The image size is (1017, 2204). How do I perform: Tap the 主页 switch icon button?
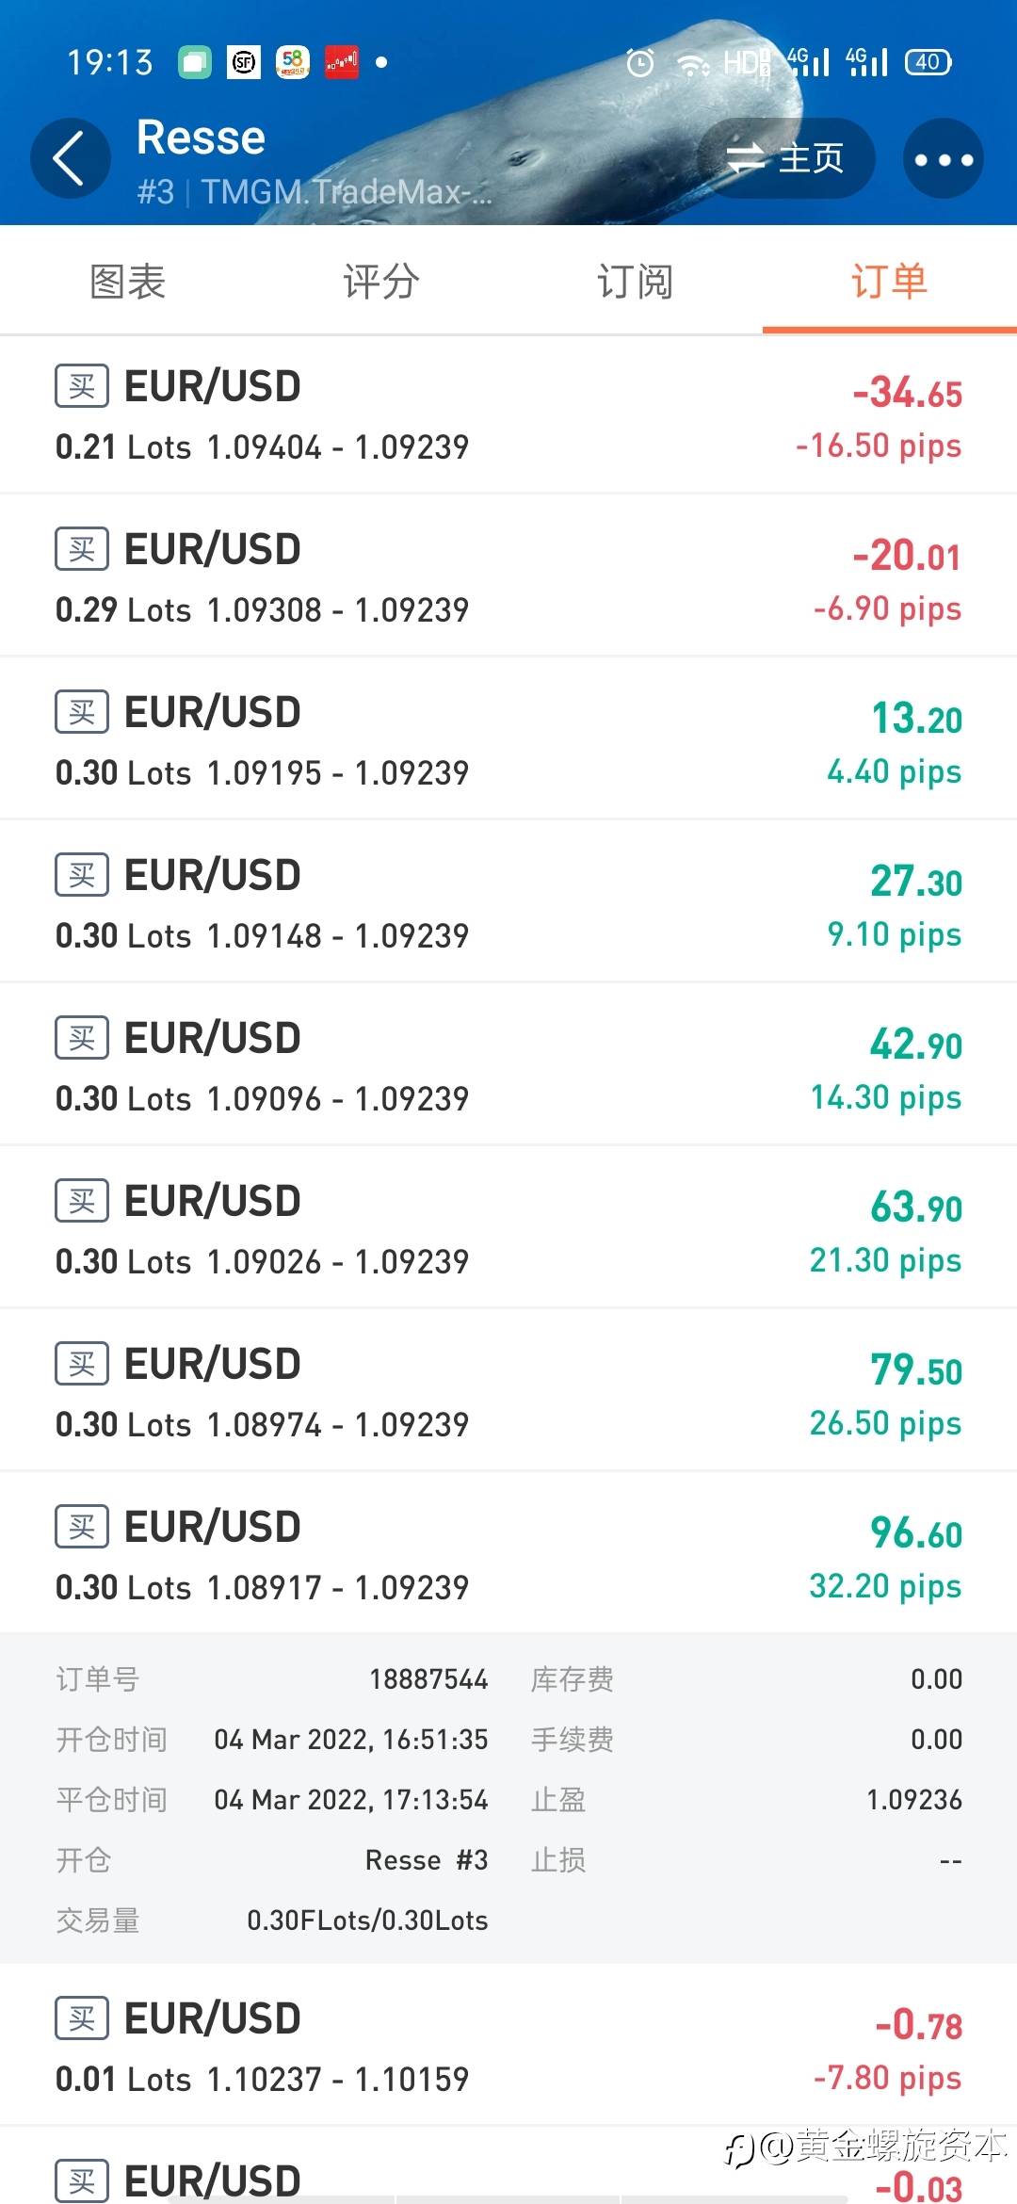(x=786, y=158)
